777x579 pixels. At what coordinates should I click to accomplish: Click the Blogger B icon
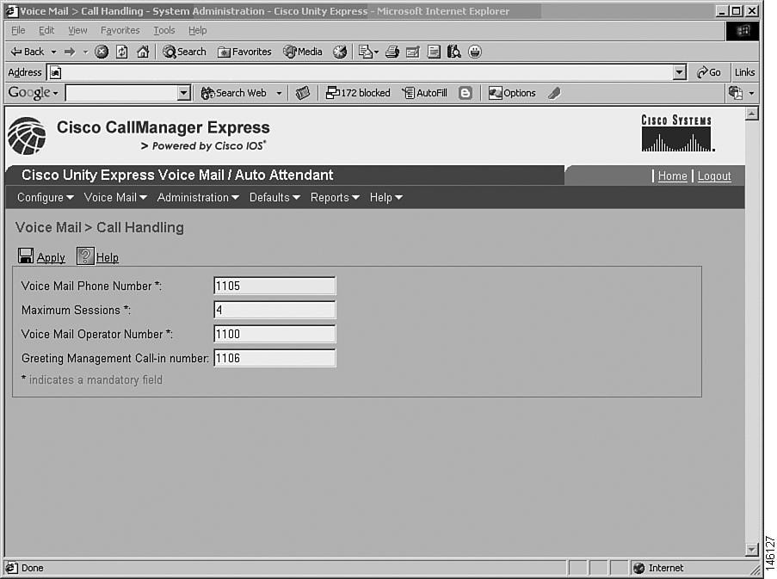coord(466,93)
